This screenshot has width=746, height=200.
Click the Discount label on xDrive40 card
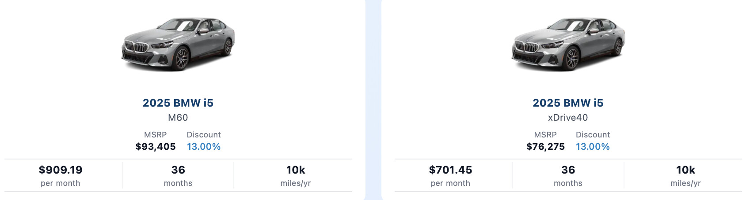click(593, 135)
